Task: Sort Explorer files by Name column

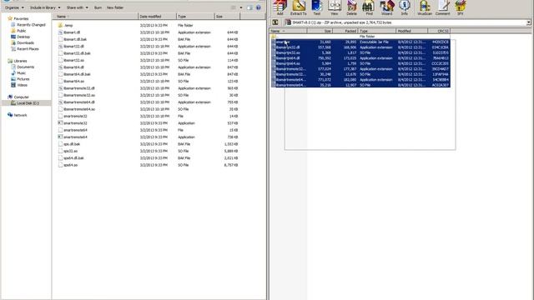Action: 95,17
